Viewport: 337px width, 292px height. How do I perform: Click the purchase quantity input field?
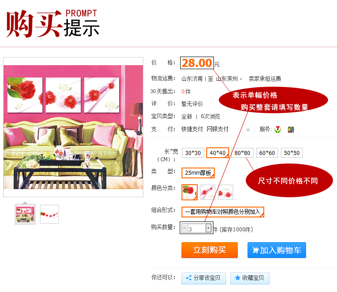(196, 228)
